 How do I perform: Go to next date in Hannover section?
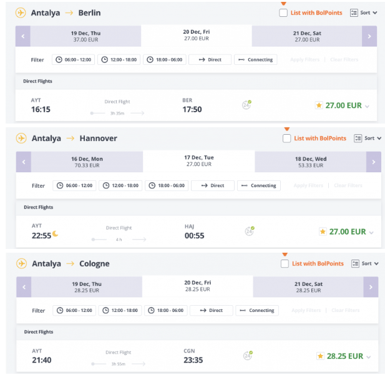(374, 162)
